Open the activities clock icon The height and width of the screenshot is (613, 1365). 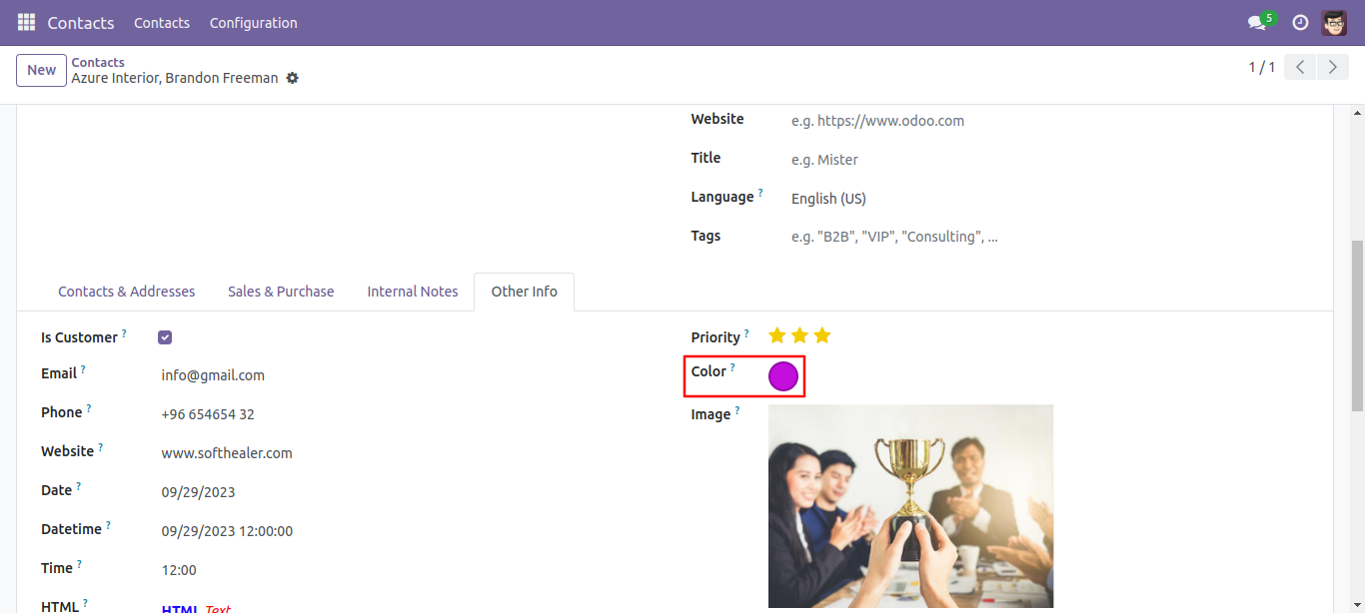(1300, 22)
